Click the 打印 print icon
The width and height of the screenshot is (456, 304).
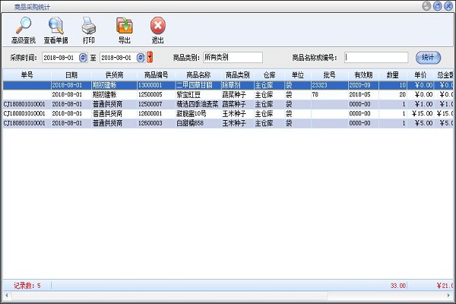89,30
